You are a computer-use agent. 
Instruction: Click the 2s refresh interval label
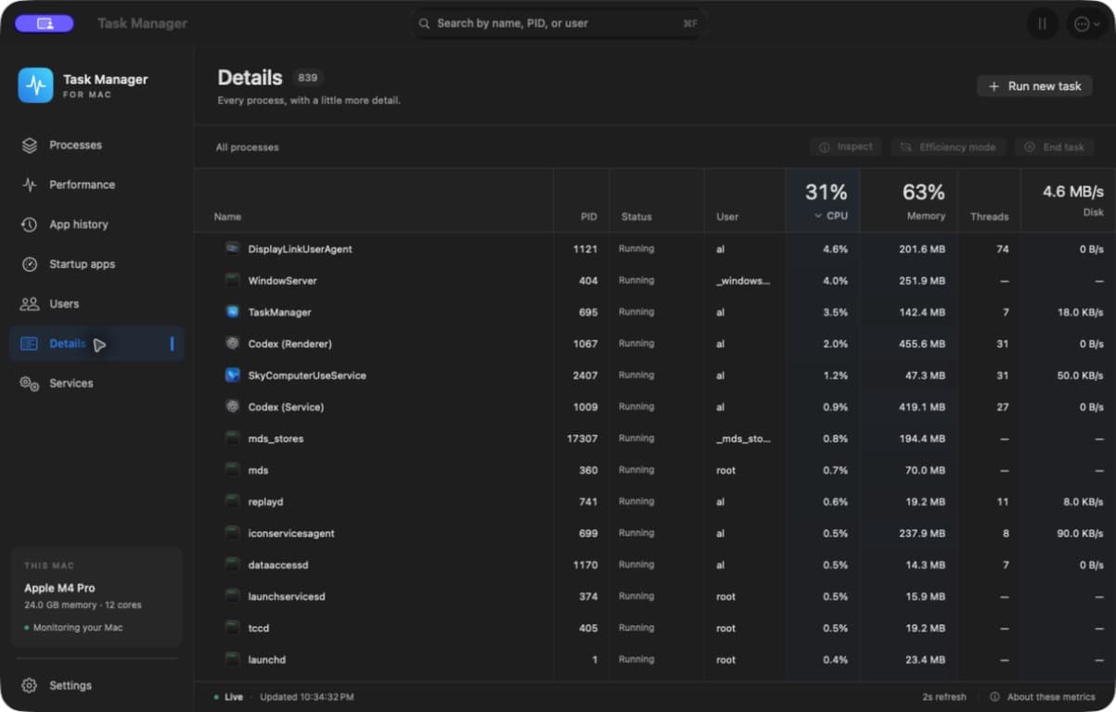pos(944,697)
